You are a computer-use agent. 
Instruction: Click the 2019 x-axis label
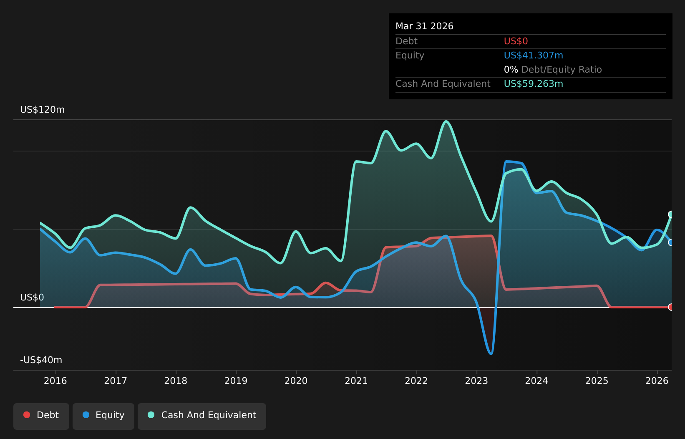click(236, 381)
